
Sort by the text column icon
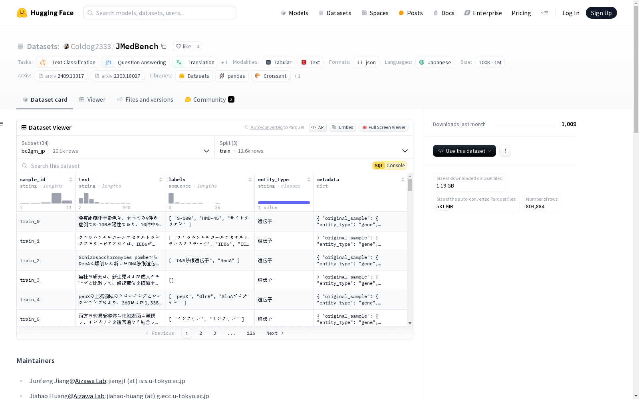[x=161, y=180]
